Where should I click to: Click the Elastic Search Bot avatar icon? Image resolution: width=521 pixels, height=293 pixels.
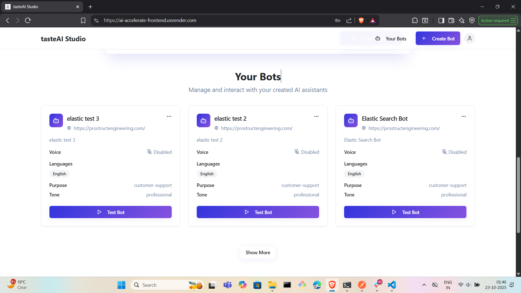point(351,120)
